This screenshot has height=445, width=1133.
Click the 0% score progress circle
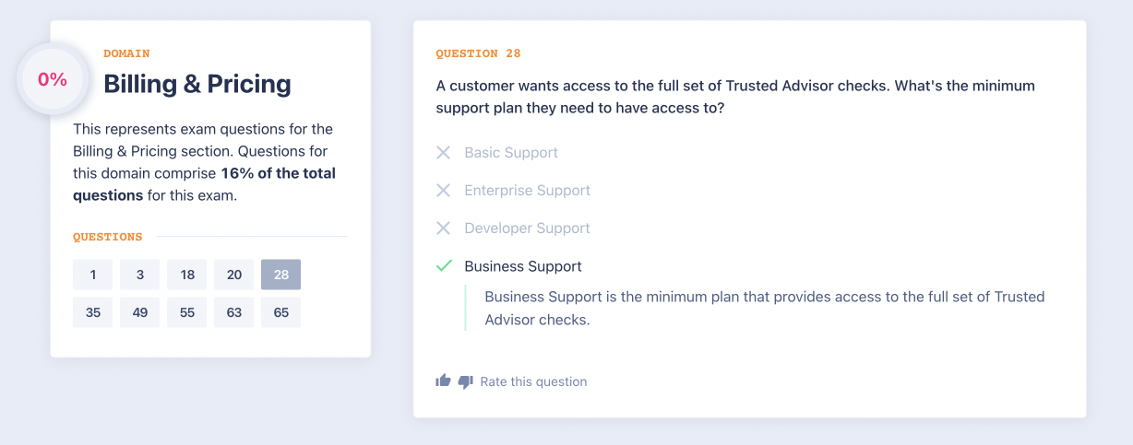coord(53,80)
